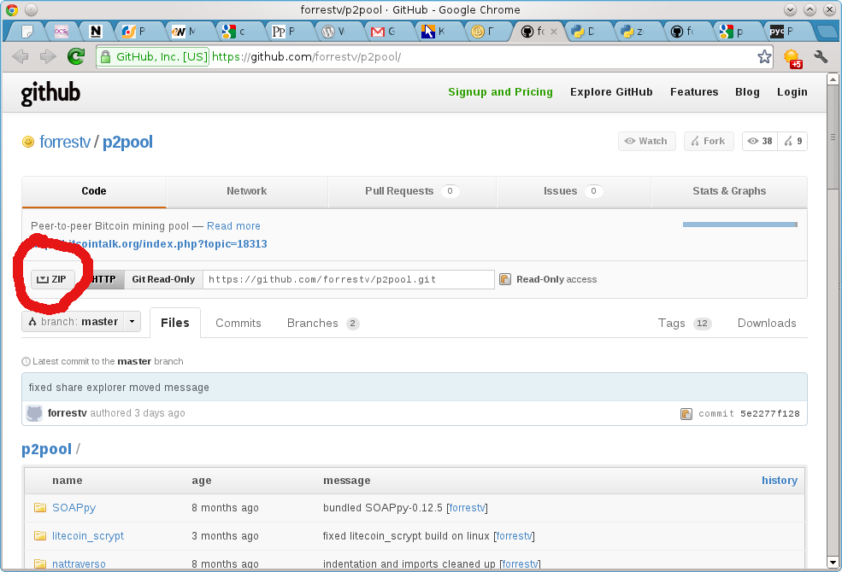This screenshot has width=842, height=572.
Task: Open the Pull Requests tab
Action: (412, 191)
